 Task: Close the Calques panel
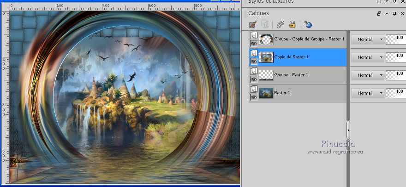click(402, 13)
